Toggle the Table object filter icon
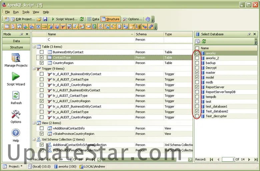This screenshot has width=260, height=171. coord(7,27)
